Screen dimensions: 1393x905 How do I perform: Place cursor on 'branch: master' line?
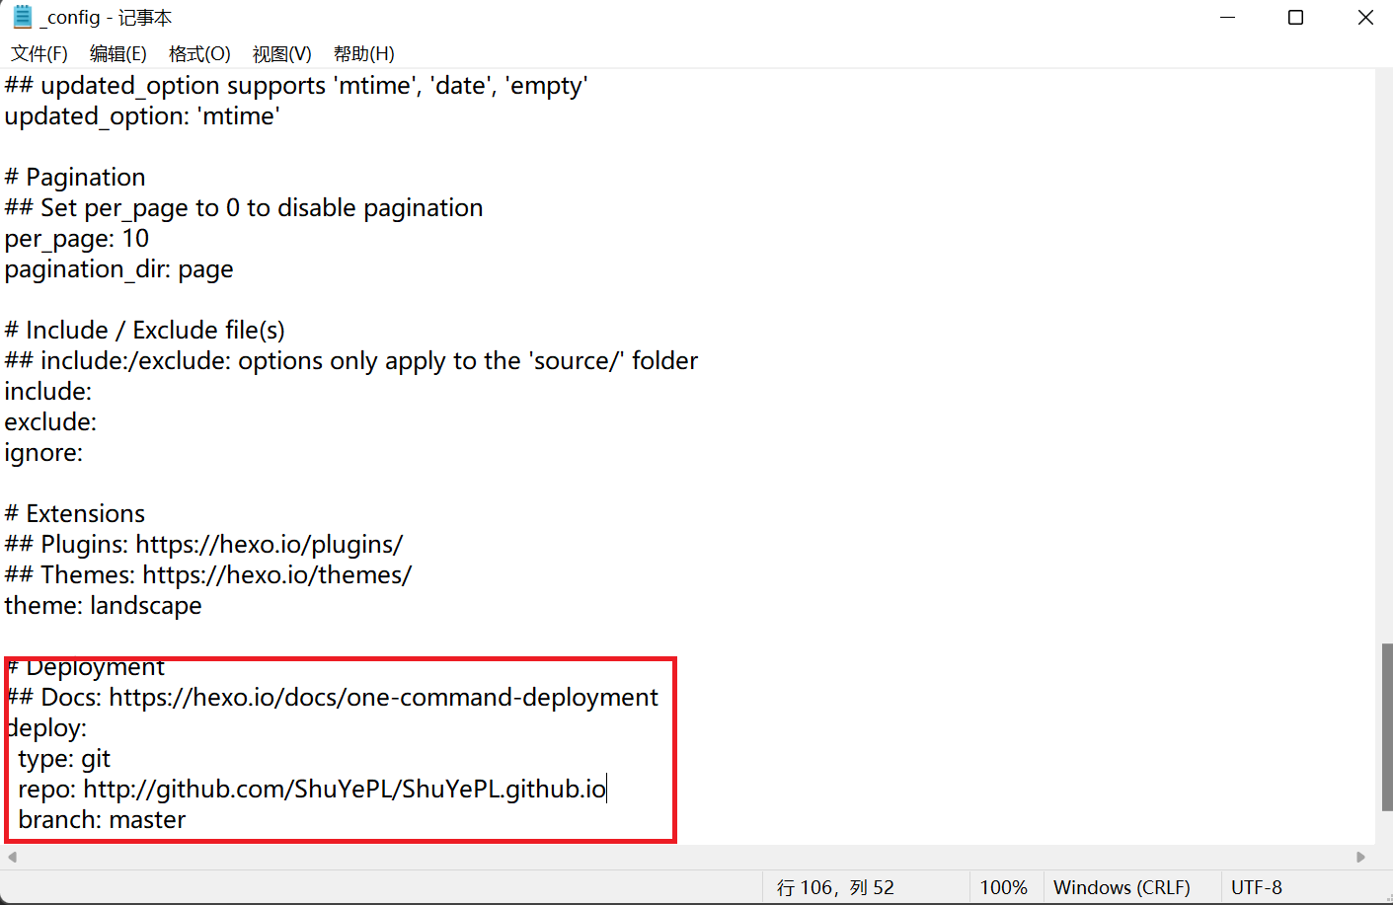(103, 820)
